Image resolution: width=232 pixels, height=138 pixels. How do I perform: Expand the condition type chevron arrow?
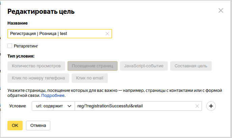click(x=69, y=106)
